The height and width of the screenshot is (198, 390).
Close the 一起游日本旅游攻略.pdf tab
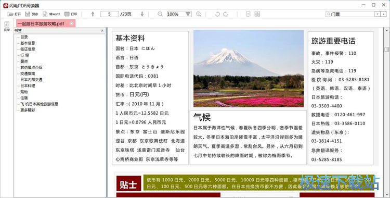point(72,23)
